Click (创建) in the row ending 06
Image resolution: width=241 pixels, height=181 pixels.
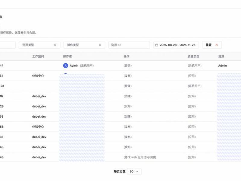point(127,96)
